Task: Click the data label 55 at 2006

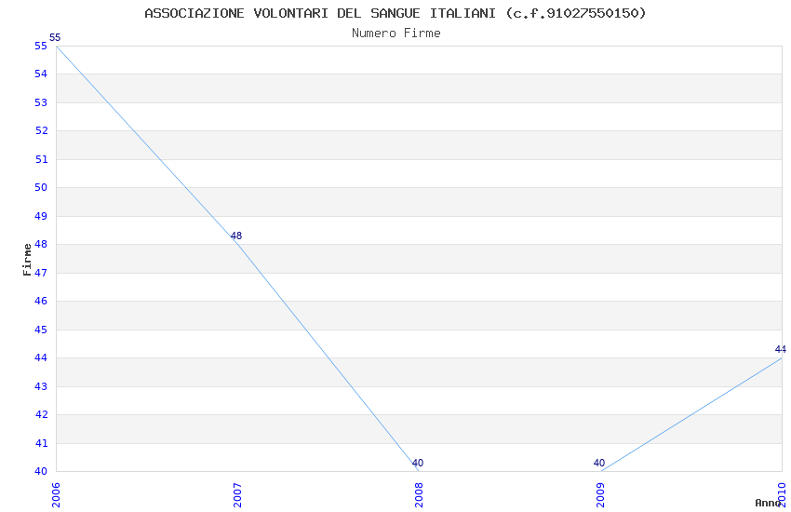Action: 55,37
